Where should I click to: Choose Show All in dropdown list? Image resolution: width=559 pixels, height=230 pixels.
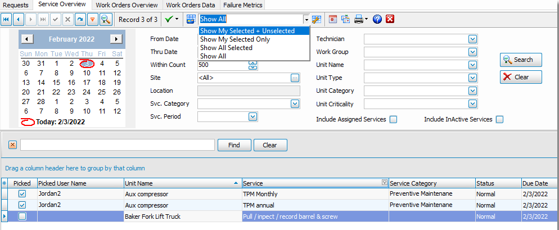click(254, 56)
